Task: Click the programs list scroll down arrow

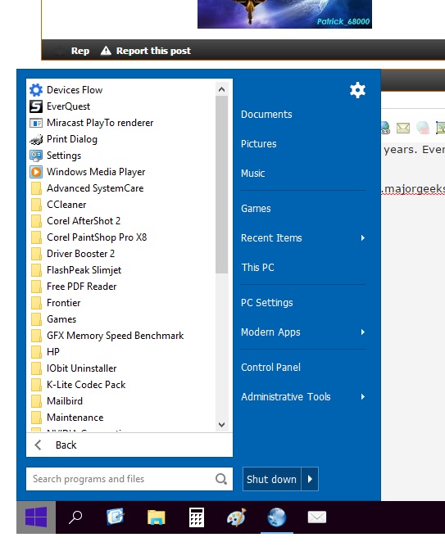Action: point(221,424)
